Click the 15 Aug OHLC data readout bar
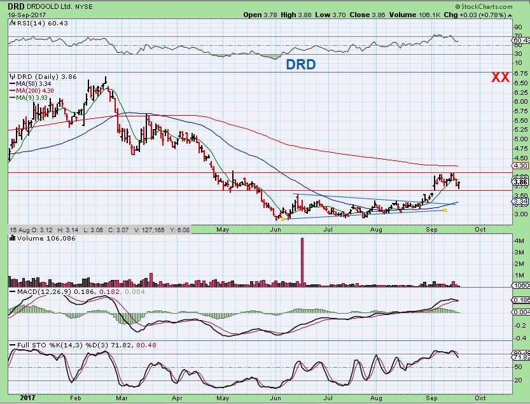530x404 pixels. click(x=99, y=230)
